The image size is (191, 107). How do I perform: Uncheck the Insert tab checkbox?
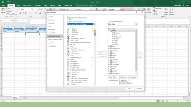click(x=111, y=46)
